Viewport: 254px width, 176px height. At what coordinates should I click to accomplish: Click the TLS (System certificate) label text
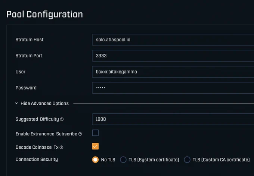pos(154,160)
